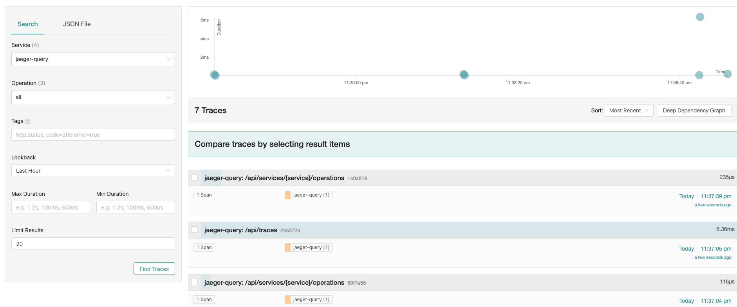Click the 116µs duration value
737x307 pixels.
point(727,282)
